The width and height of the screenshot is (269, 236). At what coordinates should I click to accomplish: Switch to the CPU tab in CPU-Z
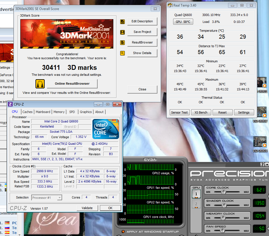coord(15,112)
